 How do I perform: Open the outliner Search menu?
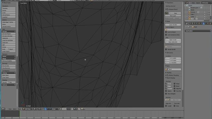coord(198,3)
